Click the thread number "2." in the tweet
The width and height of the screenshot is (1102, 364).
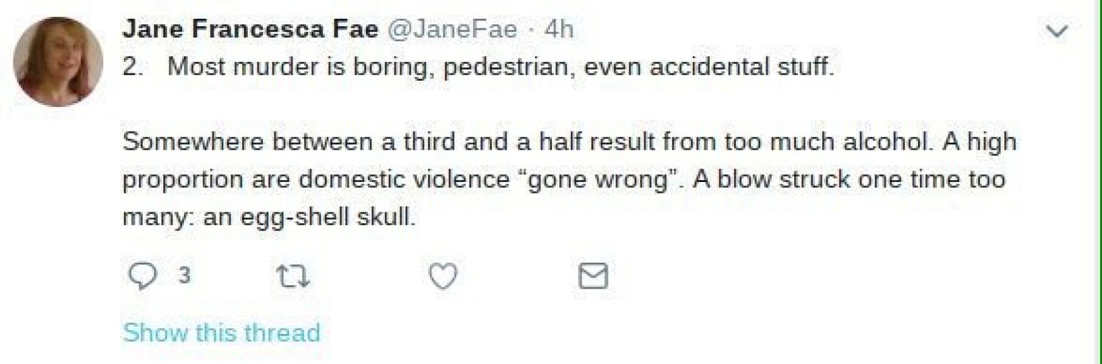pyautogui.click(x=132, y=66)
